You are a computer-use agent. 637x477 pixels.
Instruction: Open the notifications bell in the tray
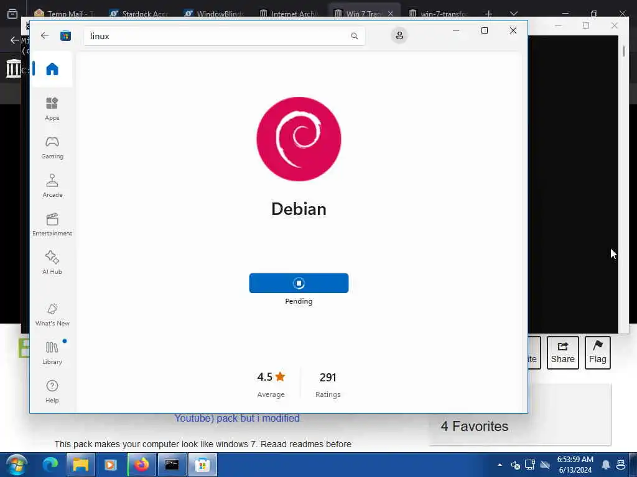[x=605, y=465]
